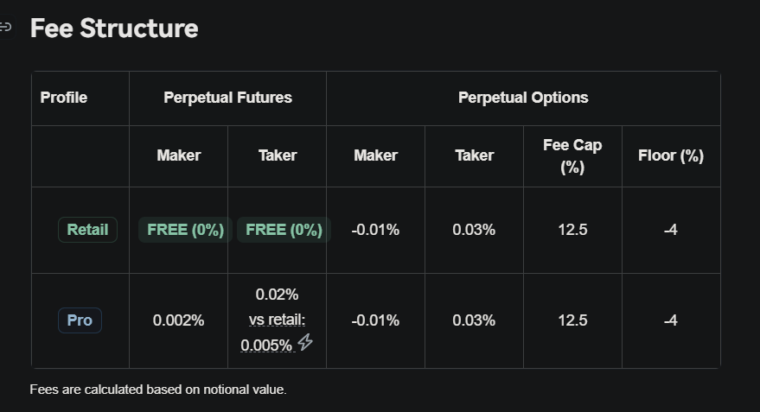
Task: Click the underlined 0.005% value
Action: point(266,345)
